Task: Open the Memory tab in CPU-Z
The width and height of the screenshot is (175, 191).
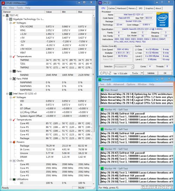Action: (132, 8)
